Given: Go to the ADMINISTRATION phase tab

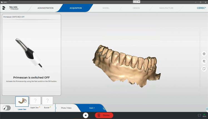Looking at the screenshot, I should point(46,8).
